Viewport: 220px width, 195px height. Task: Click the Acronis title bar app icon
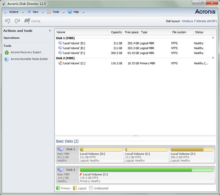tap(4, 4)
